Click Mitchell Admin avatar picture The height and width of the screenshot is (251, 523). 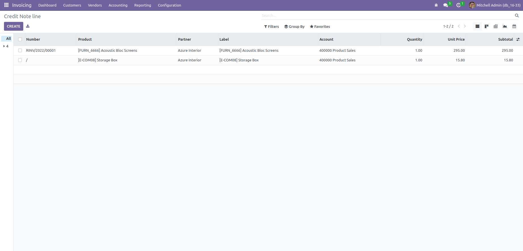[472, 5]
